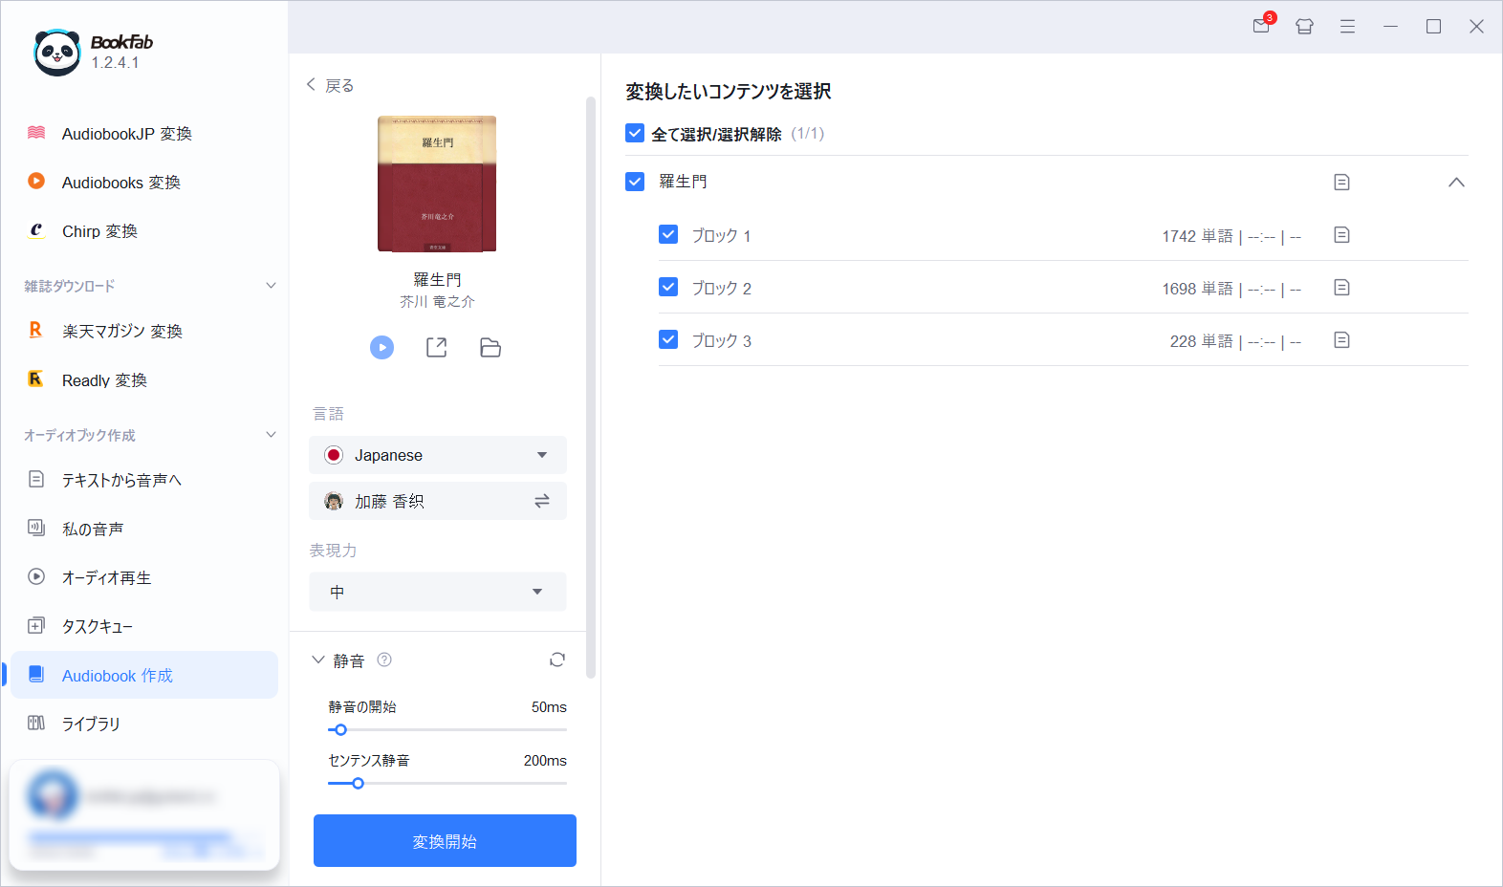Click the 200ms sentence silence value

click(545, 761)
